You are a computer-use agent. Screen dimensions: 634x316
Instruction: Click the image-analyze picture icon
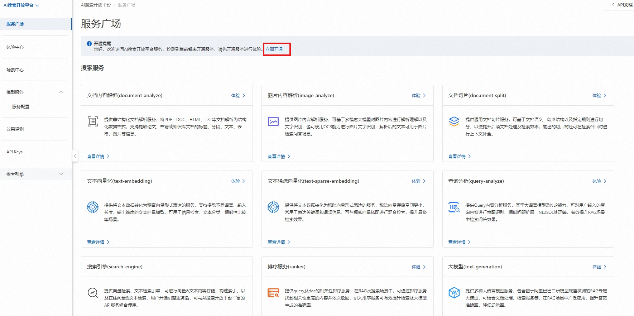coord(273,121)
